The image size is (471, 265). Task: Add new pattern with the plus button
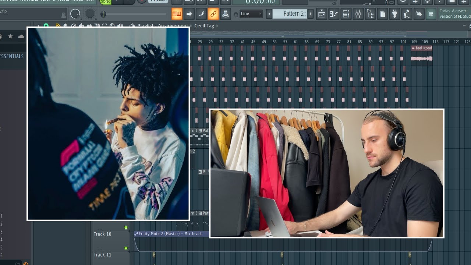(x=311, y=14)
